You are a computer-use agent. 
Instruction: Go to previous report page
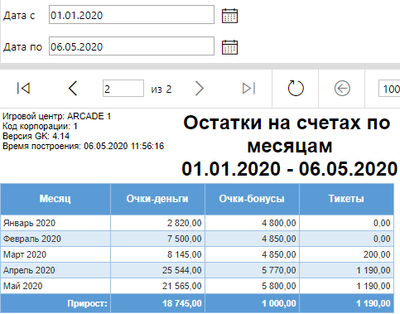click(73, 89)
